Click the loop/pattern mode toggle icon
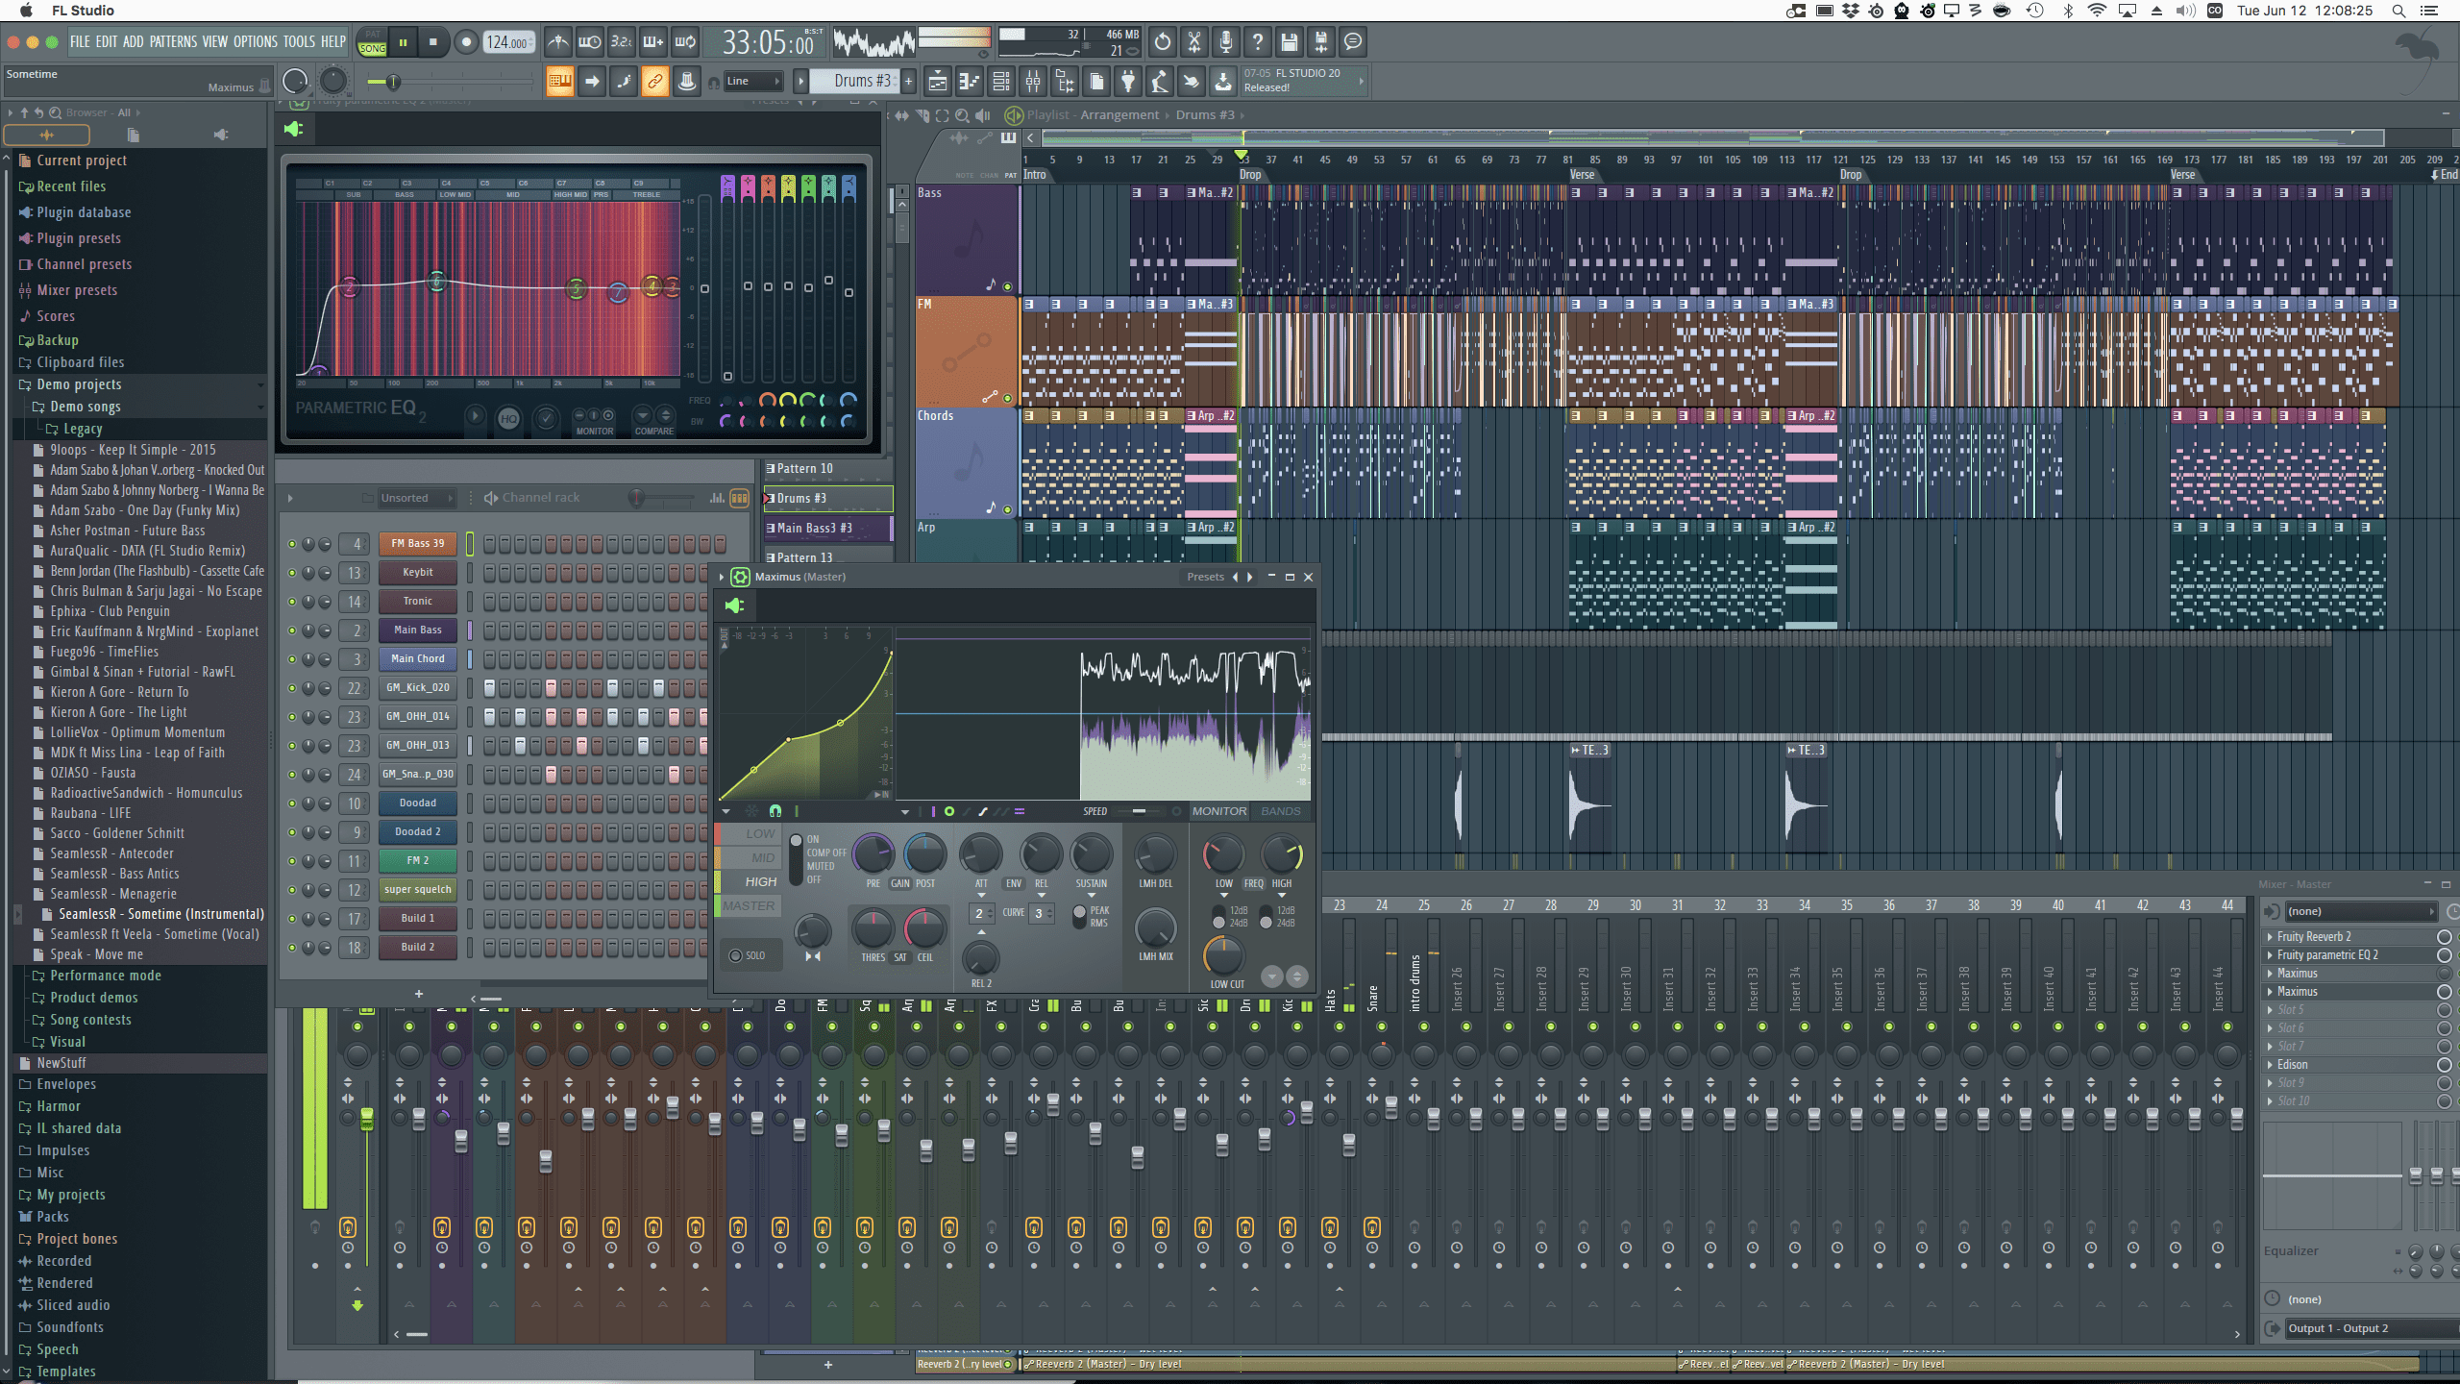The image size is (2460, 1384). click(x=372, y=42)
